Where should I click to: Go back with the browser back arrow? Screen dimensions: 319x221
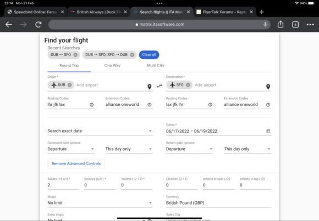click(9, 25)
